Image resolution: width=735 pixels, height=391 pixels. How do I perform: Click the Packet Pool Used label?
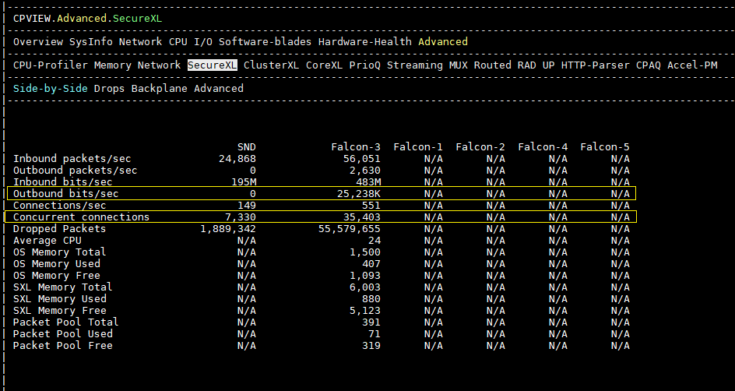click(x=63, y=334)
